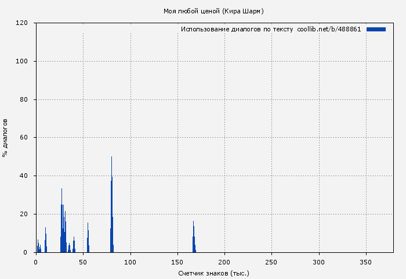The width and height of the screenshot is (406, 279).
Task: Click the bar near 40 thousand characters
Action: [x=74, y=244]
